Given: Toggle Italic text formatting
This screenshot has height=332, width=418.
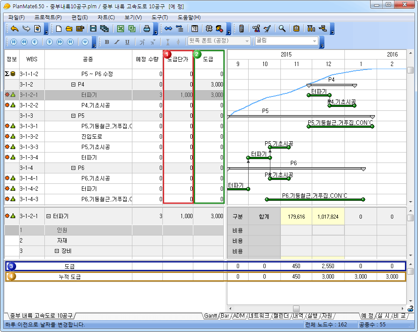Looking at the screenshot, I should tap(117, 42).
